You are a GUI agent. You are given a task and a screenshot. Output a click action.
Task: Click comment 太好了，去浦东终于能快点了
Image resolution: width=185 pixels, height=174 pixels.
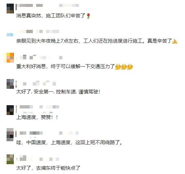48,168
